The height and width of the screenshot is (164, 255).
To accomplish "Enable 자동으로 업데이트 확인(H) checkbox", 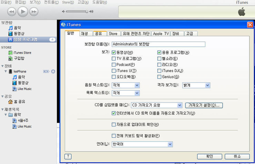I will pyautogui.click(x=114, y=125).
